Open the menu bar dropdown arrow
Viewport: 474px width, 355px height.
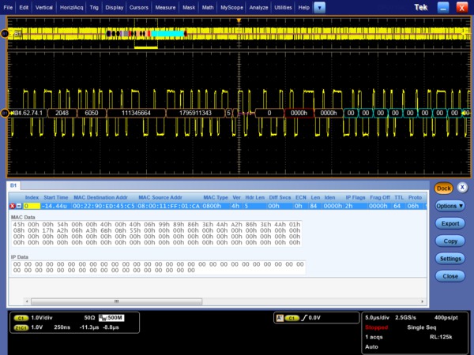point(319,7)
